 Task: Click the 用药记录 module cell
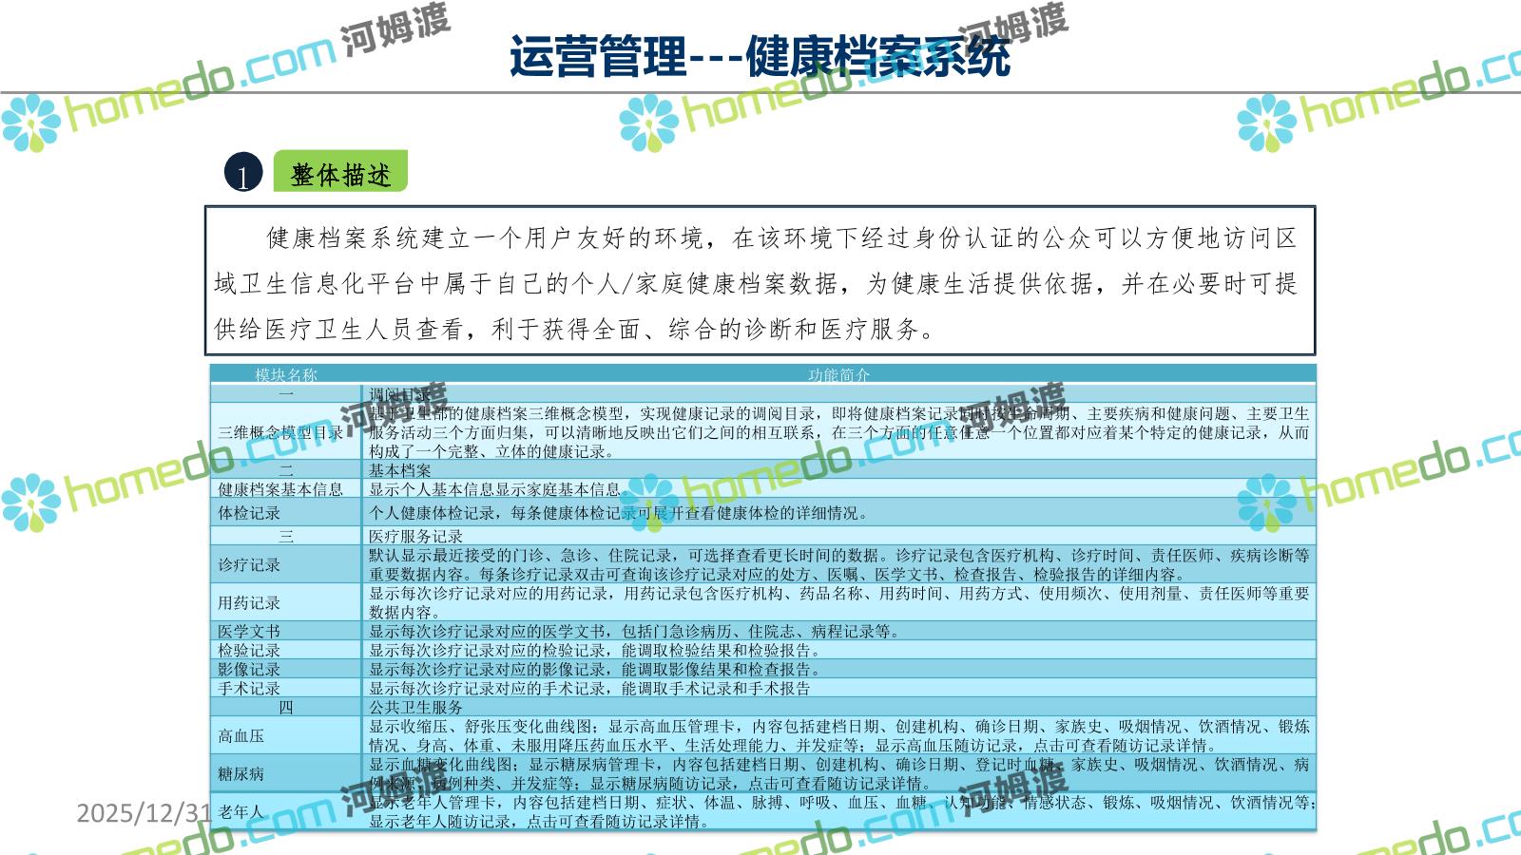(x=249, y=602)
